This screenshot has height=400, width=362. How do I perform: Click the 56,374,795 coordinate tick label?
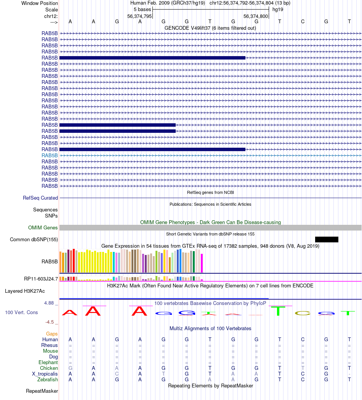tap(139, 16)
